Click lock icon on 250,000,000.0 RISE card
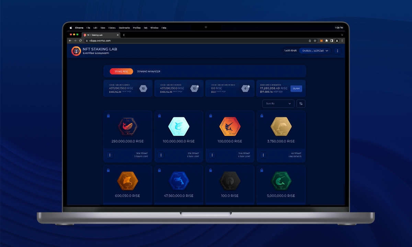This screenshot has height=247, width=412. click(x=108, y=116)
